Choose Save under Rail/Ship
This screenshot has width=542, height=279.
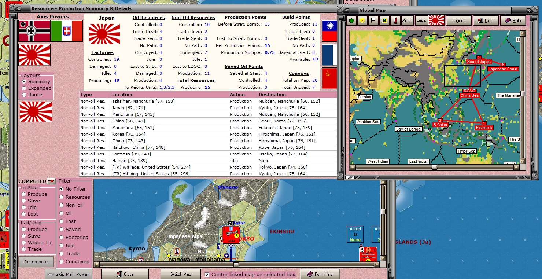pyautogui.click(x=31, y=236)
